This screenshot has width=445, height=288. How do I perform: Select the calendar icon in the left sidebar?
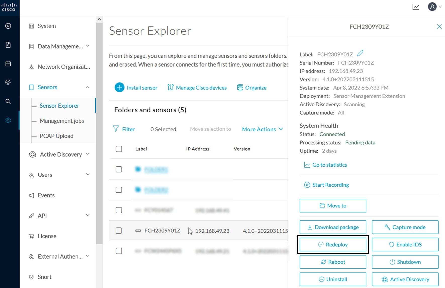(x=8, y=64)
